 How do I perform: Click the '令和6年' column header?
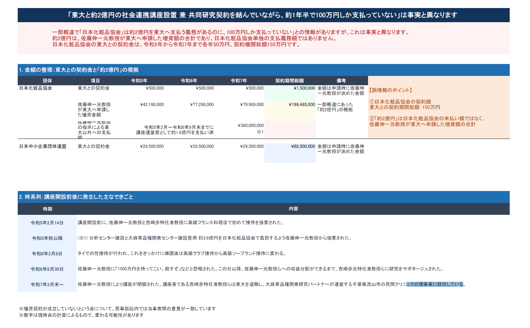point(189,81)
